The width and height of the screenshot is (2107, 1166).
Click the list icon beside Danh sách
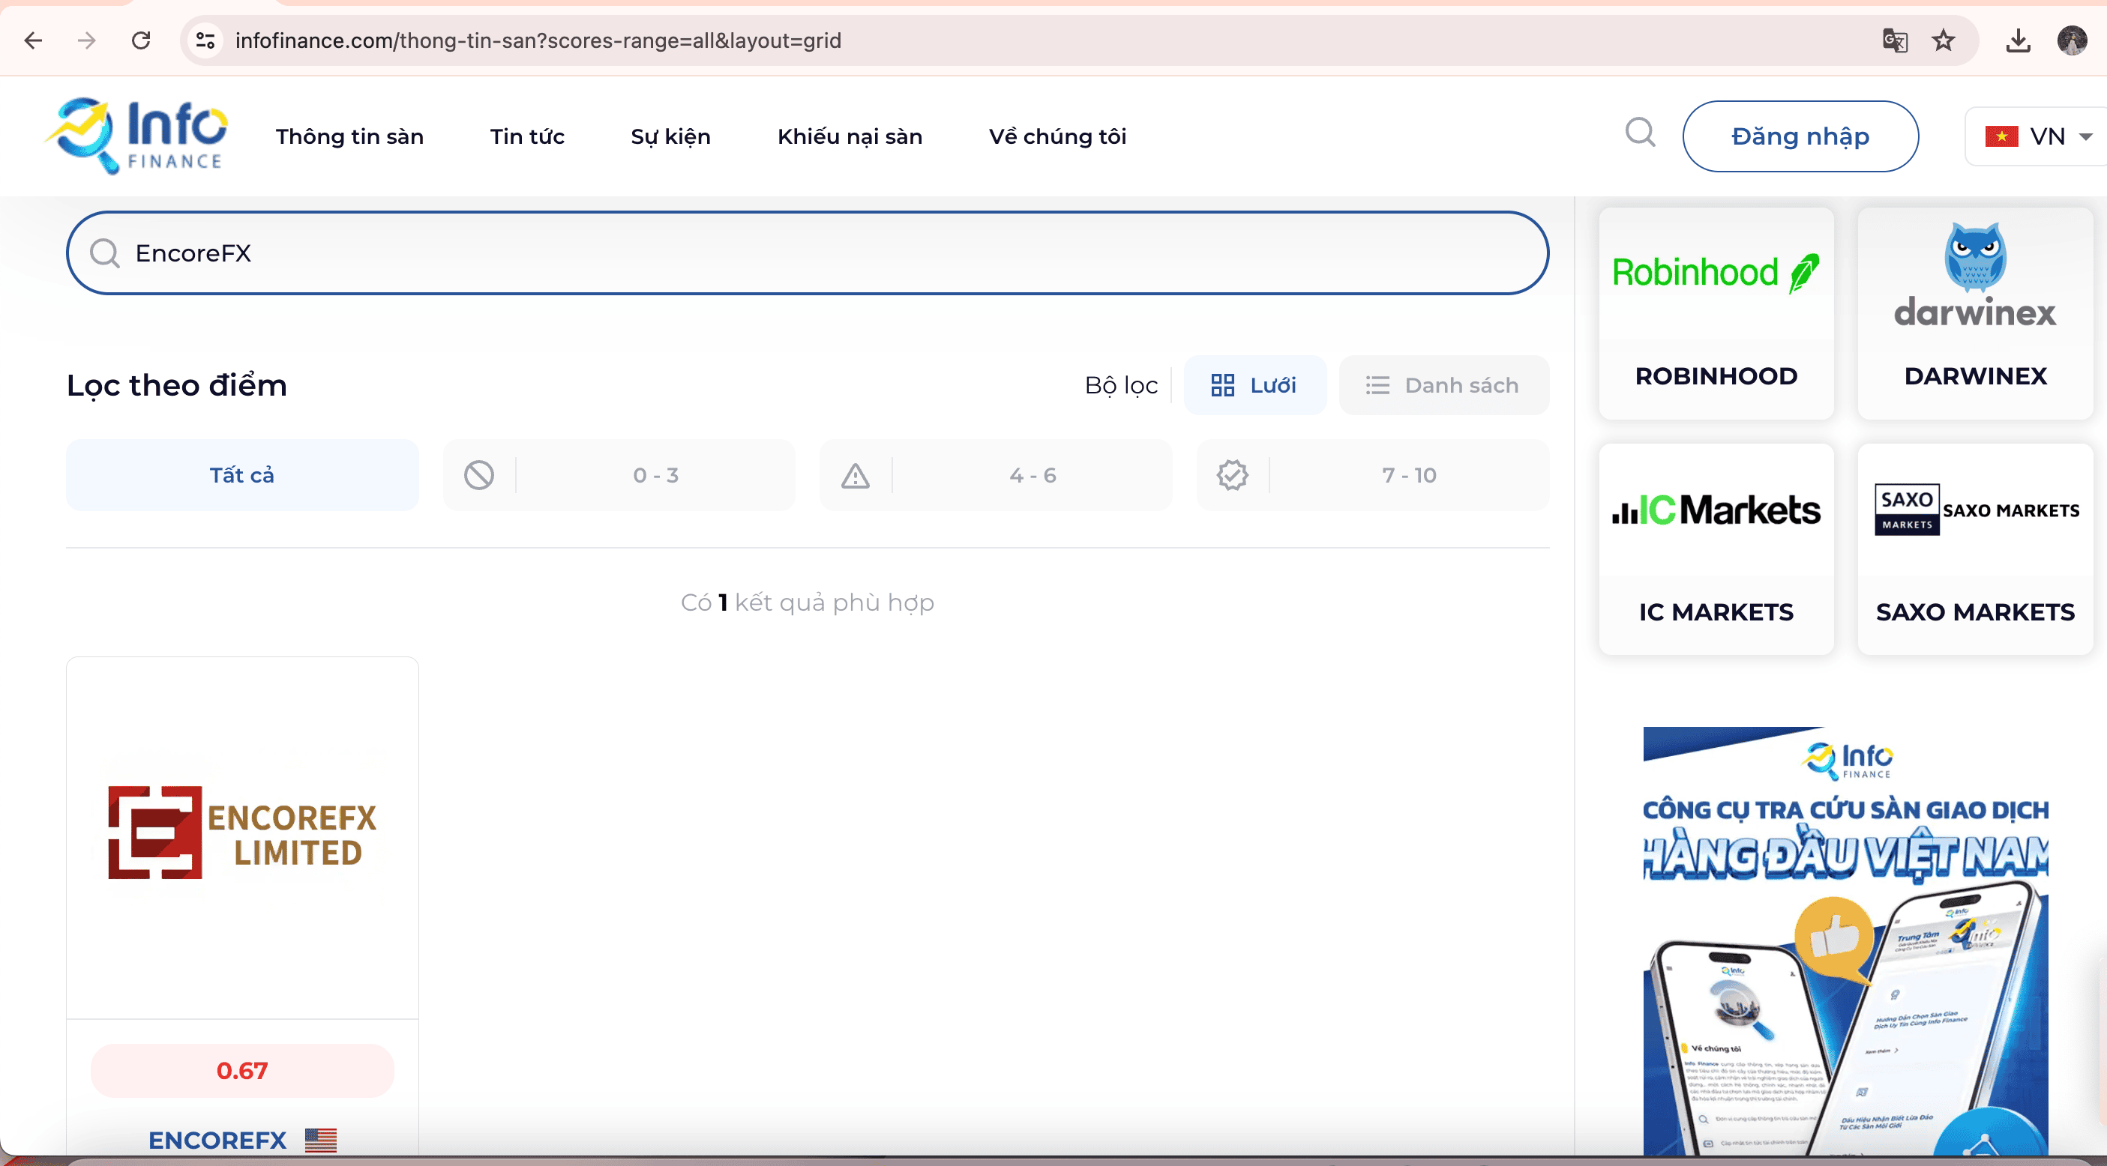1377,385
